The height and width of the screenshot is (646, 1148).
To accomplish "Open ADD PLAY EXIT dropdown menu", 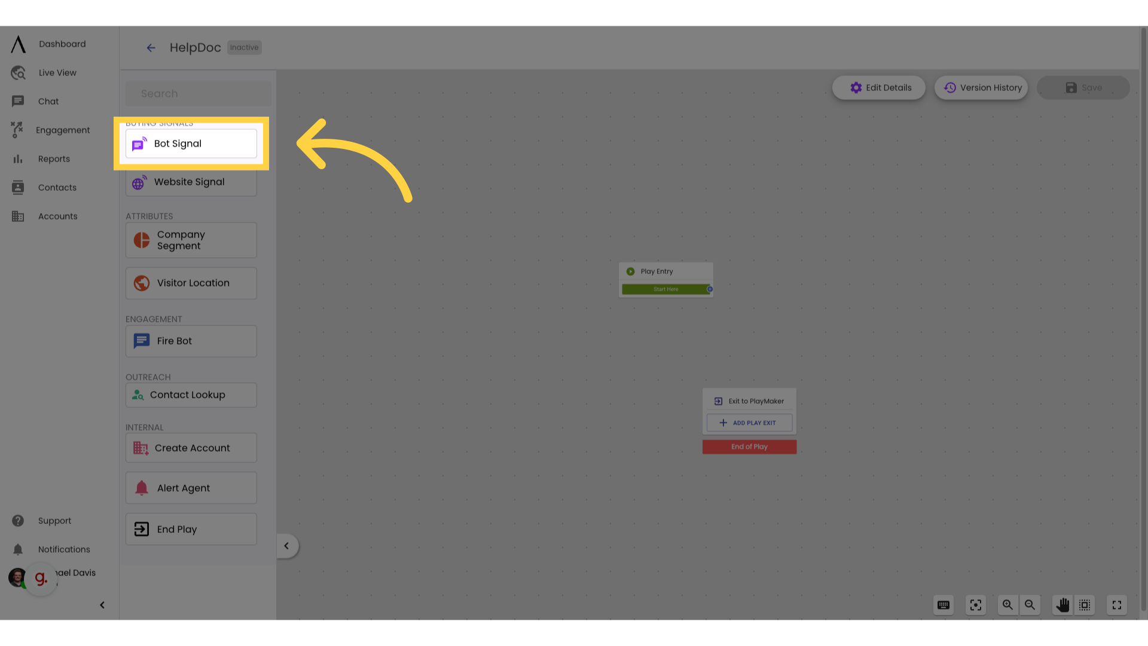I will [x=748, y=422].
